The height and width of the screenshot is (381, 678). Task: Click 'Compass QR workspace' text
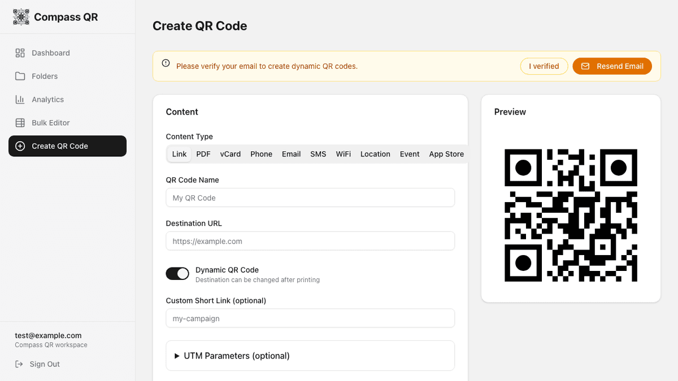click(51, 345)
